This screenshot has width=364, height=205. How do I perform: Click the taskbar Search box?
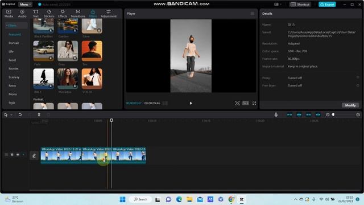[140, 199]
